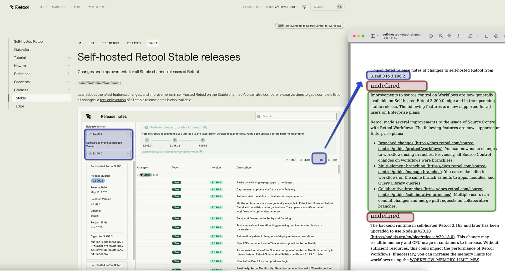Image resolution: width=505 pixels, height=271 pixels.
Task: Zoom out in the Preview window
Action: [x=441, y=36]
